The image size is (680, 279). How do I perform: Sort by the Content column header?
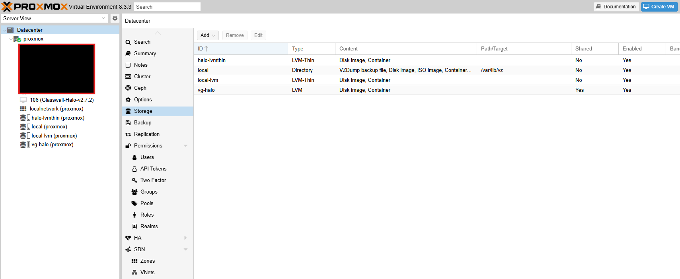point(406,48)
